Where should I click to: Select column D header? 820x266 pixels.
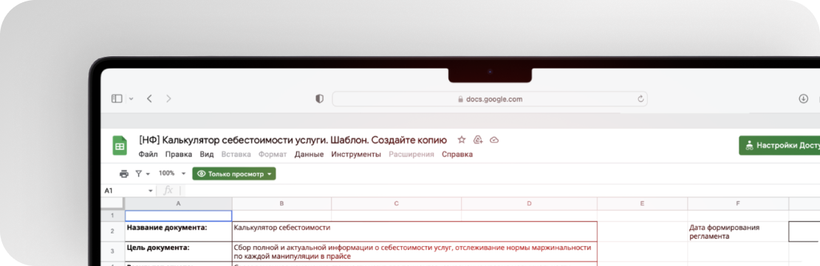529,203
